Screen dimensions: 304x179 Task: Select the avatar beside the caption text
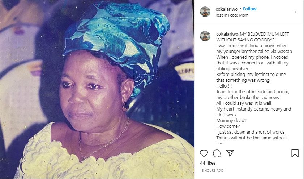click(205, 36)
